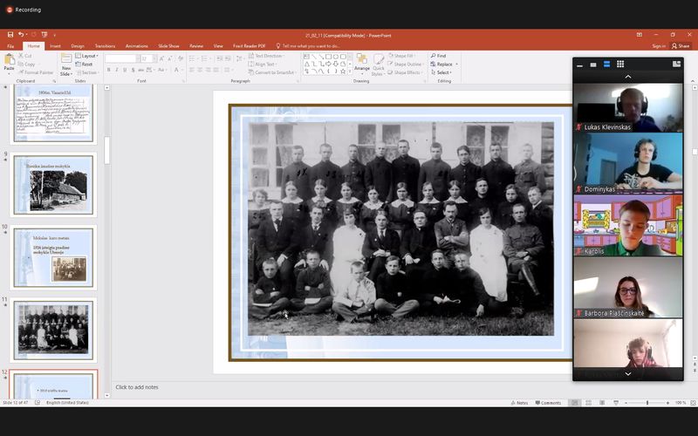The height and width of the screenshot is (436, 698).
Task: Click the Sign in link
Action: [658, 45]
